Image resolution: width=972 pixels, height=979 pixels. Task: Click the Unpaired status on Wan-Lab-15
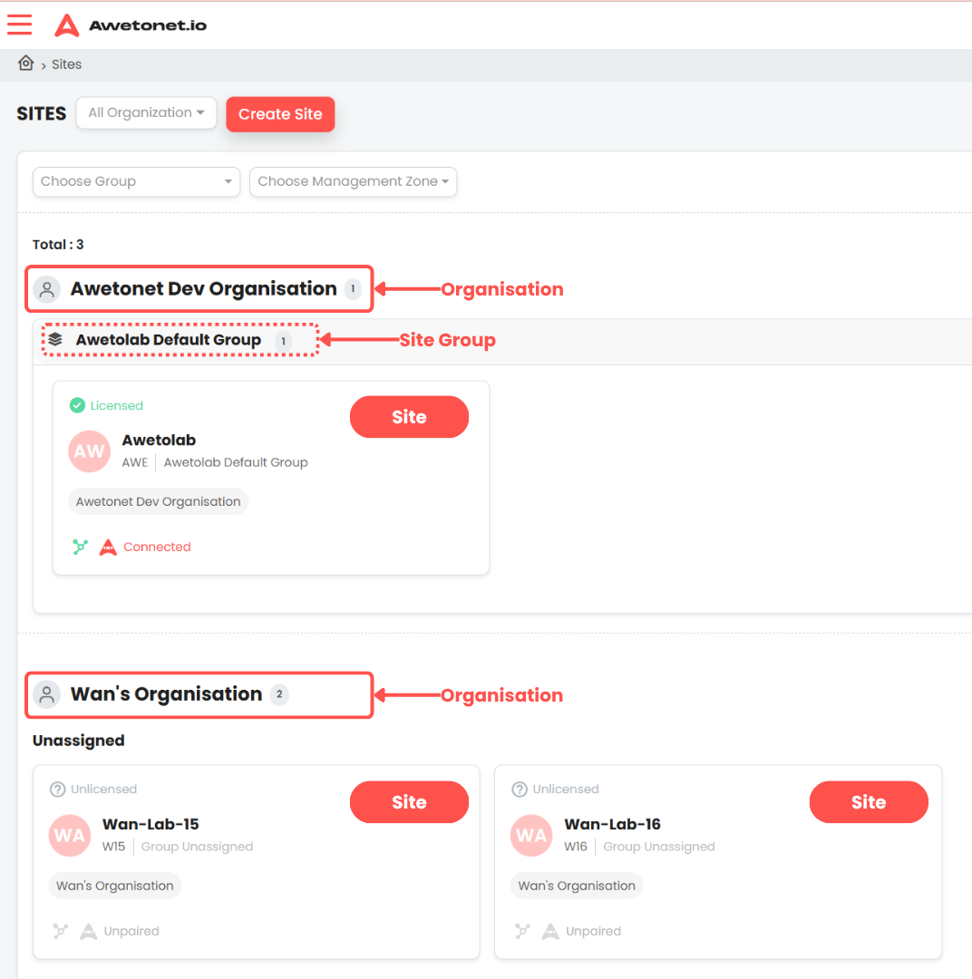131,931
